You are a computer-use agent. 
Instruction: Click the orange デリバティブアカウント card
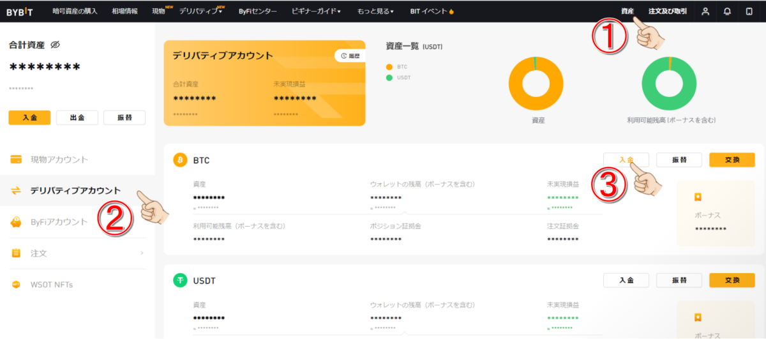pyautogui.click(x=265, y=83)
